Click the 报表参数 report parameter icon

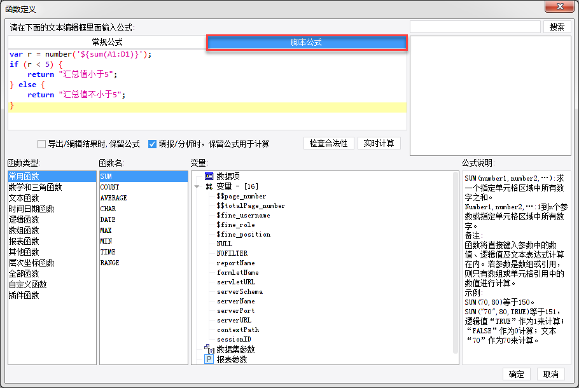point(209,359)
